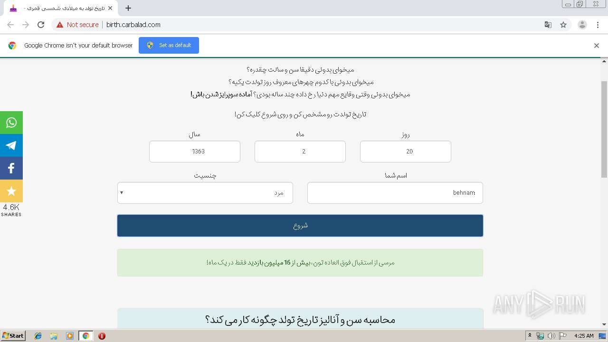
Task: Click the Google Translate icon in address bar
Action: click(x=548, y=25)
